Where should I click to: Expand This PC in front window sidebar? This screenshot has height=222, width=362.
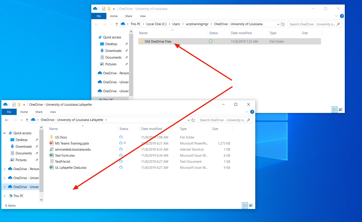tap(5, 196)
